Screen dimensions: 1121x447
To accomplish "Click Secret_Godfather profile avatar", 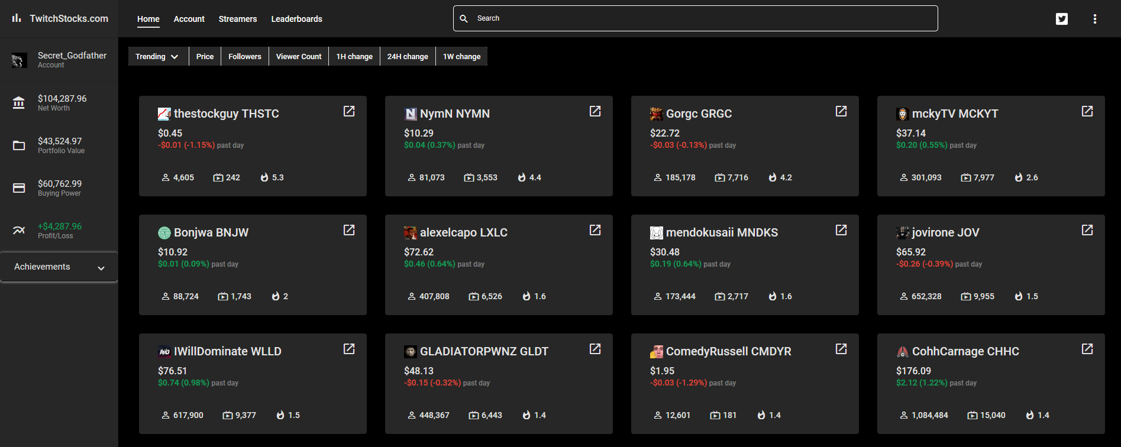I will [x=19, y=60].
